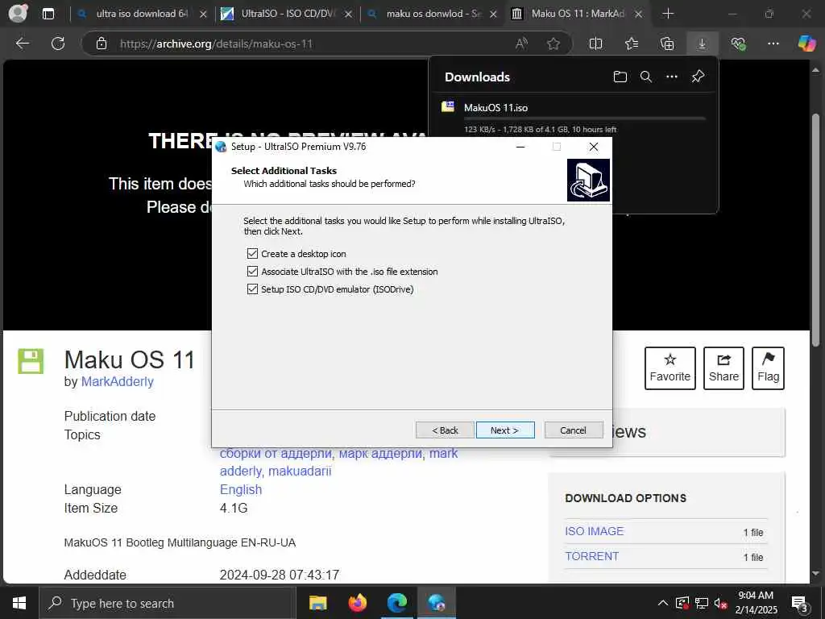Refresh the archive.org page
Image resolution: width=825 pixels, height=619 pixels.
(x=58, y=44)
